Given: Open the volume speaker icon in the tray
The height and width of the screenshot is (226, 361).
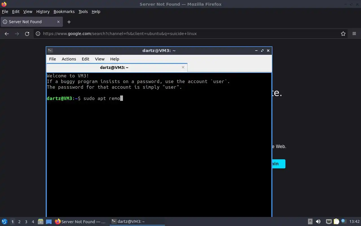Looking at the screenshot, I should (x=318, y=222).
